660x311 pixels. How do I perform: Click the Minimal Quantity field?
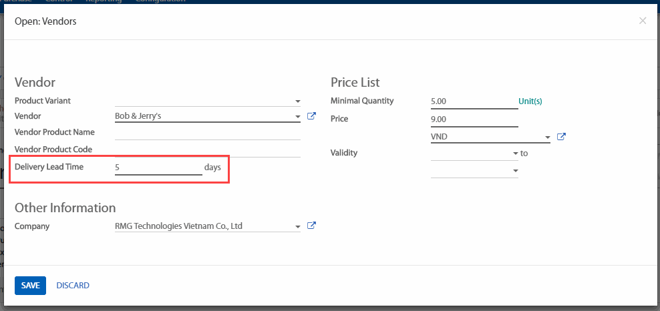pos(474,101)
